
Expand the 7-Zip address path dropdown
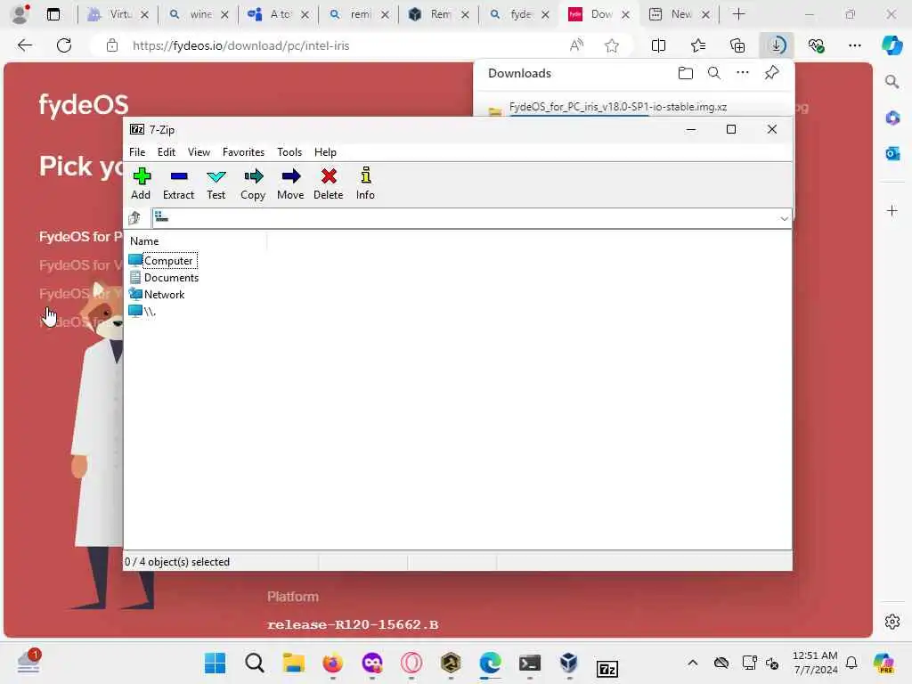pos(784,219)
